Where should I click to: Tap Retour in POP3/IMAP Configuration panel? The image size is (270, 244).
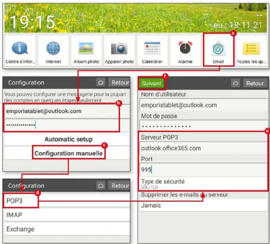click(x=119, y=186)
